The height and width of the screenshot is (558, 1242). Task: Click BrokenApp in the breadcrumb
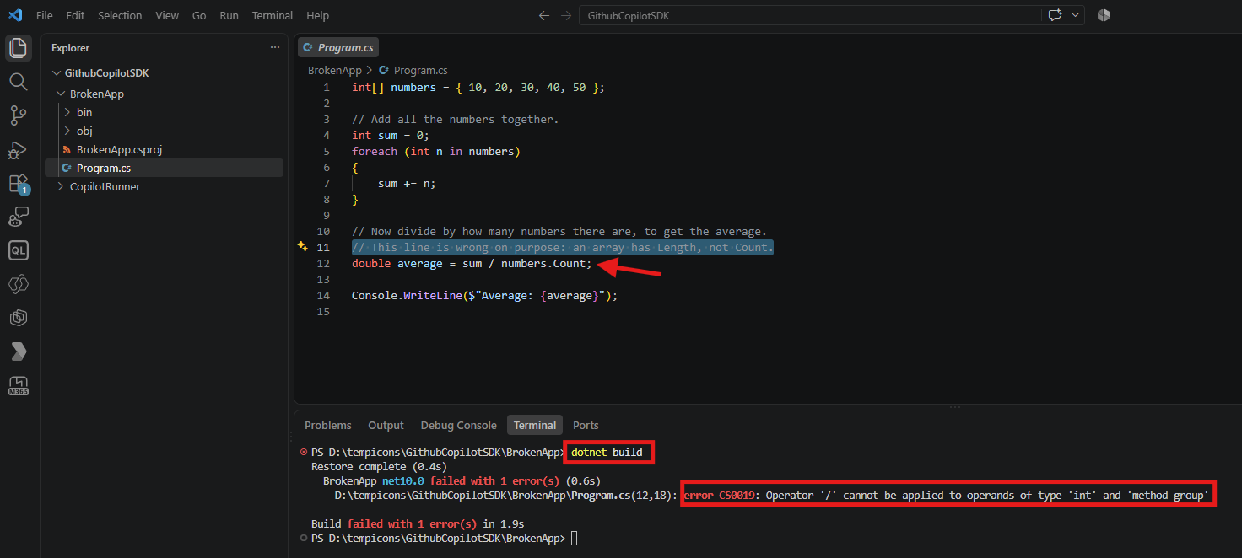tap(334, 71)
